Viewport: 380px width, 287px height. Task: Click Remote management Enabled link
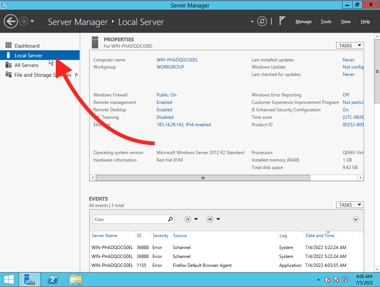pyautogui.click(x=164, y=102)
